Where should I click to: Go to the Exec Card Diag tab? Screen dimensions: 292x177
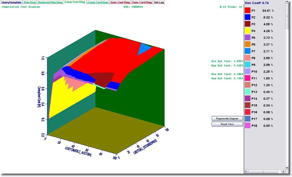tap(142, 2)
